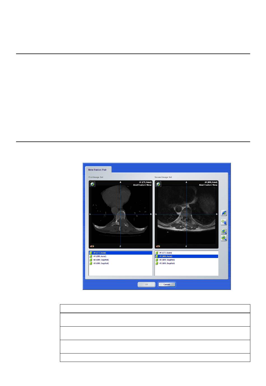Select #3 (MR; Sagittal) in second list
This screenshot has height=386, width=266.
coord(186,263)
